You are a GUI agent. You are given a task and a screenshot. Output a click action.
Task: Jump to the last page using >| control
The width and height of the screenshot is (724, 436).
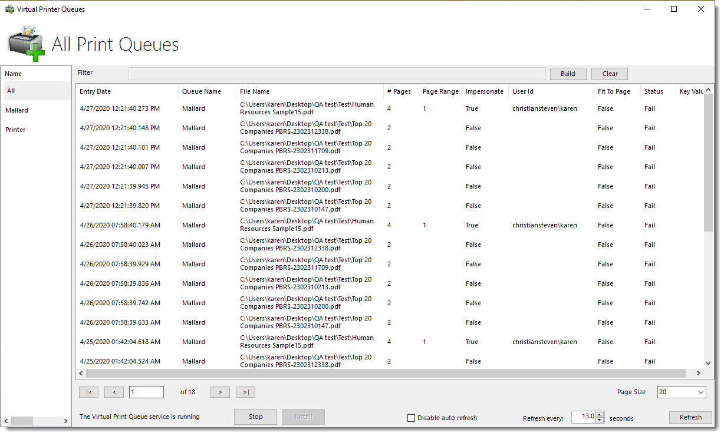click(x=245, y=392)
